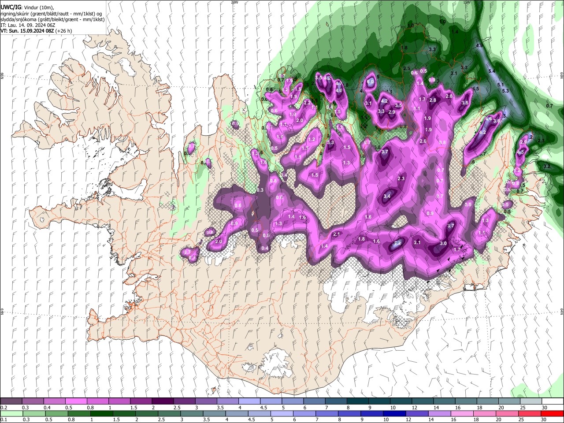Click the rain legend swatch between 25 and 30

[x=529, y=413]
